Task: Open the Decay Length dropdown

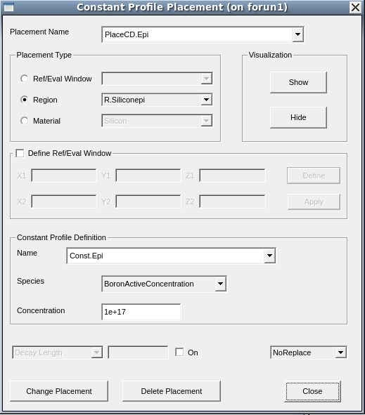Action: (97, 353)
